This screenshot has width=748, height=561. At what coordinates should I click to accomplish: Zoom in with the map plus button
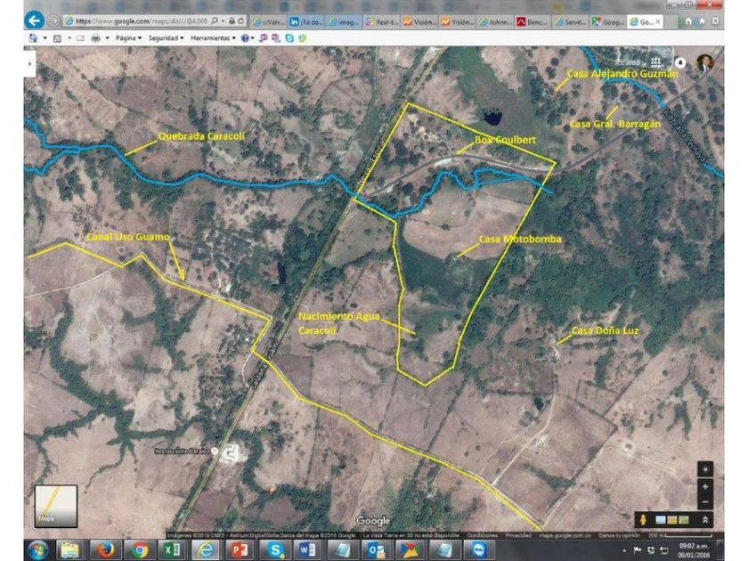(705, 487)
